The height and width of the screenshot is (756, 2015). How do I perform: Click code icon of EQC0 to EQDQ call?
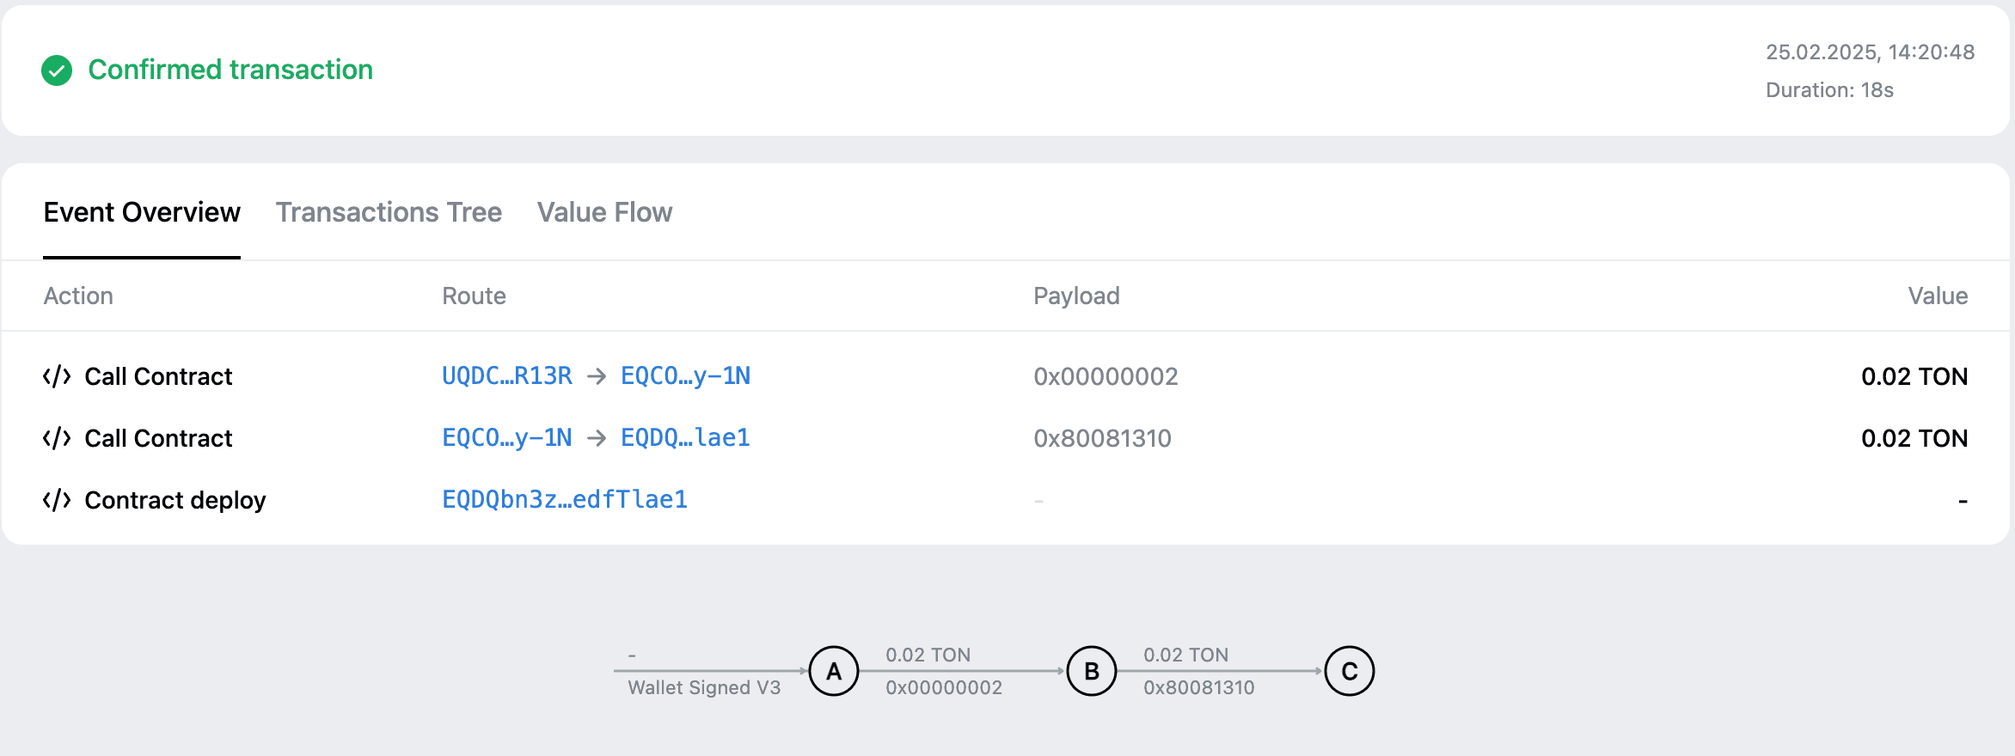pos(57,438)
